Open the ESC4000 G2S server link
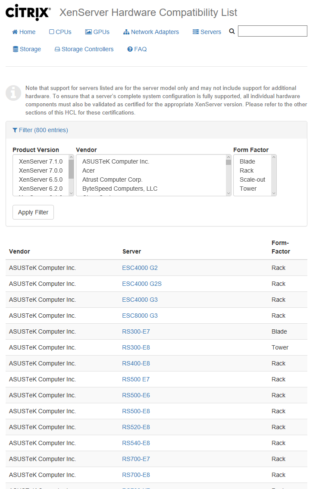 (142, 284)
